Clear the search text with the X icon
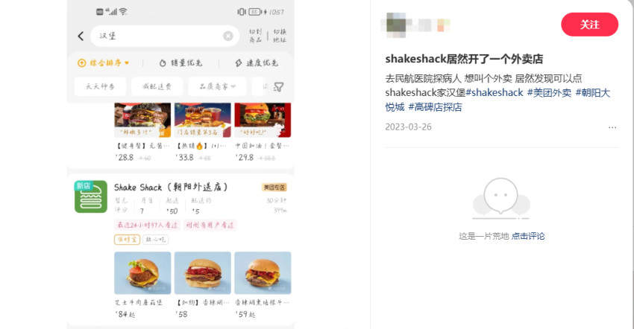Viewport: 634px width, 329px height. click(x=228, y=36)
